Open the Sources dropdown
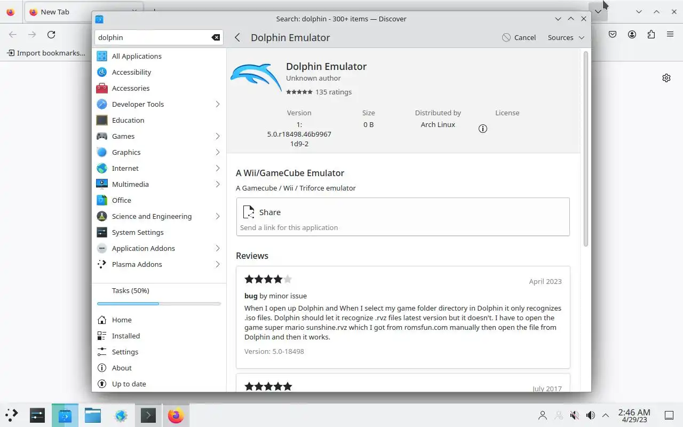Screen dimensions: 683x427 (x=566, y=37)
